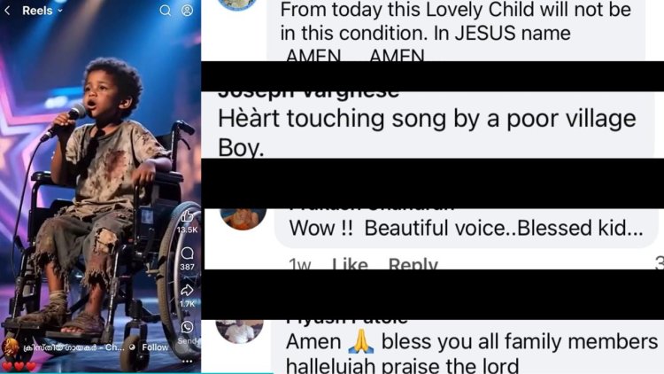Tap the reel video of singing boy
Image resolution: width=664 pixels, height=374 pixels.
point(100,187)
